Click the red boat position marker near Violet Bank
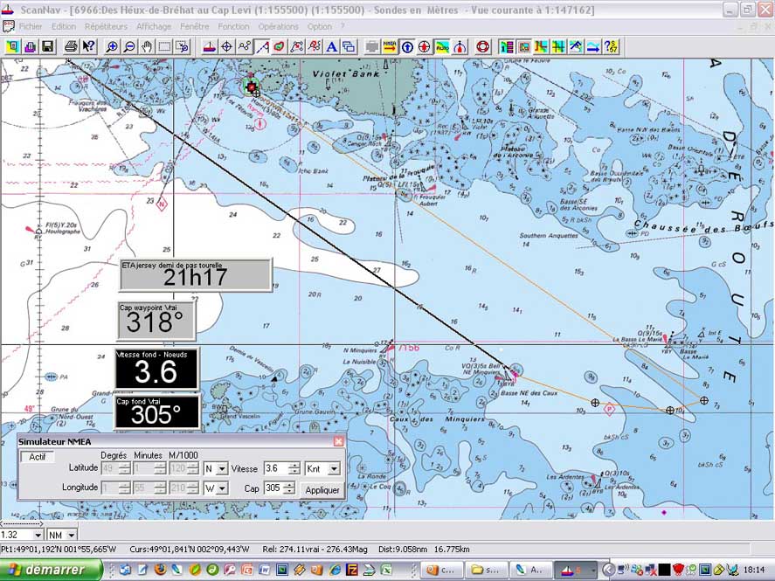This screenshot has width=775, height=581. tap(251, 87)
